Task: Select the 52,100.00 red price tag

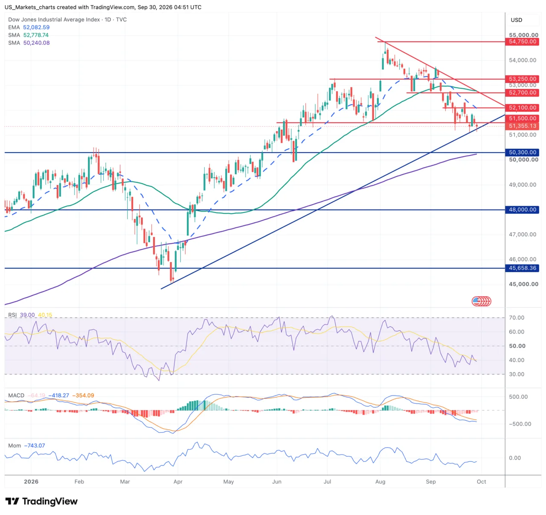Action: coord(523,108)
